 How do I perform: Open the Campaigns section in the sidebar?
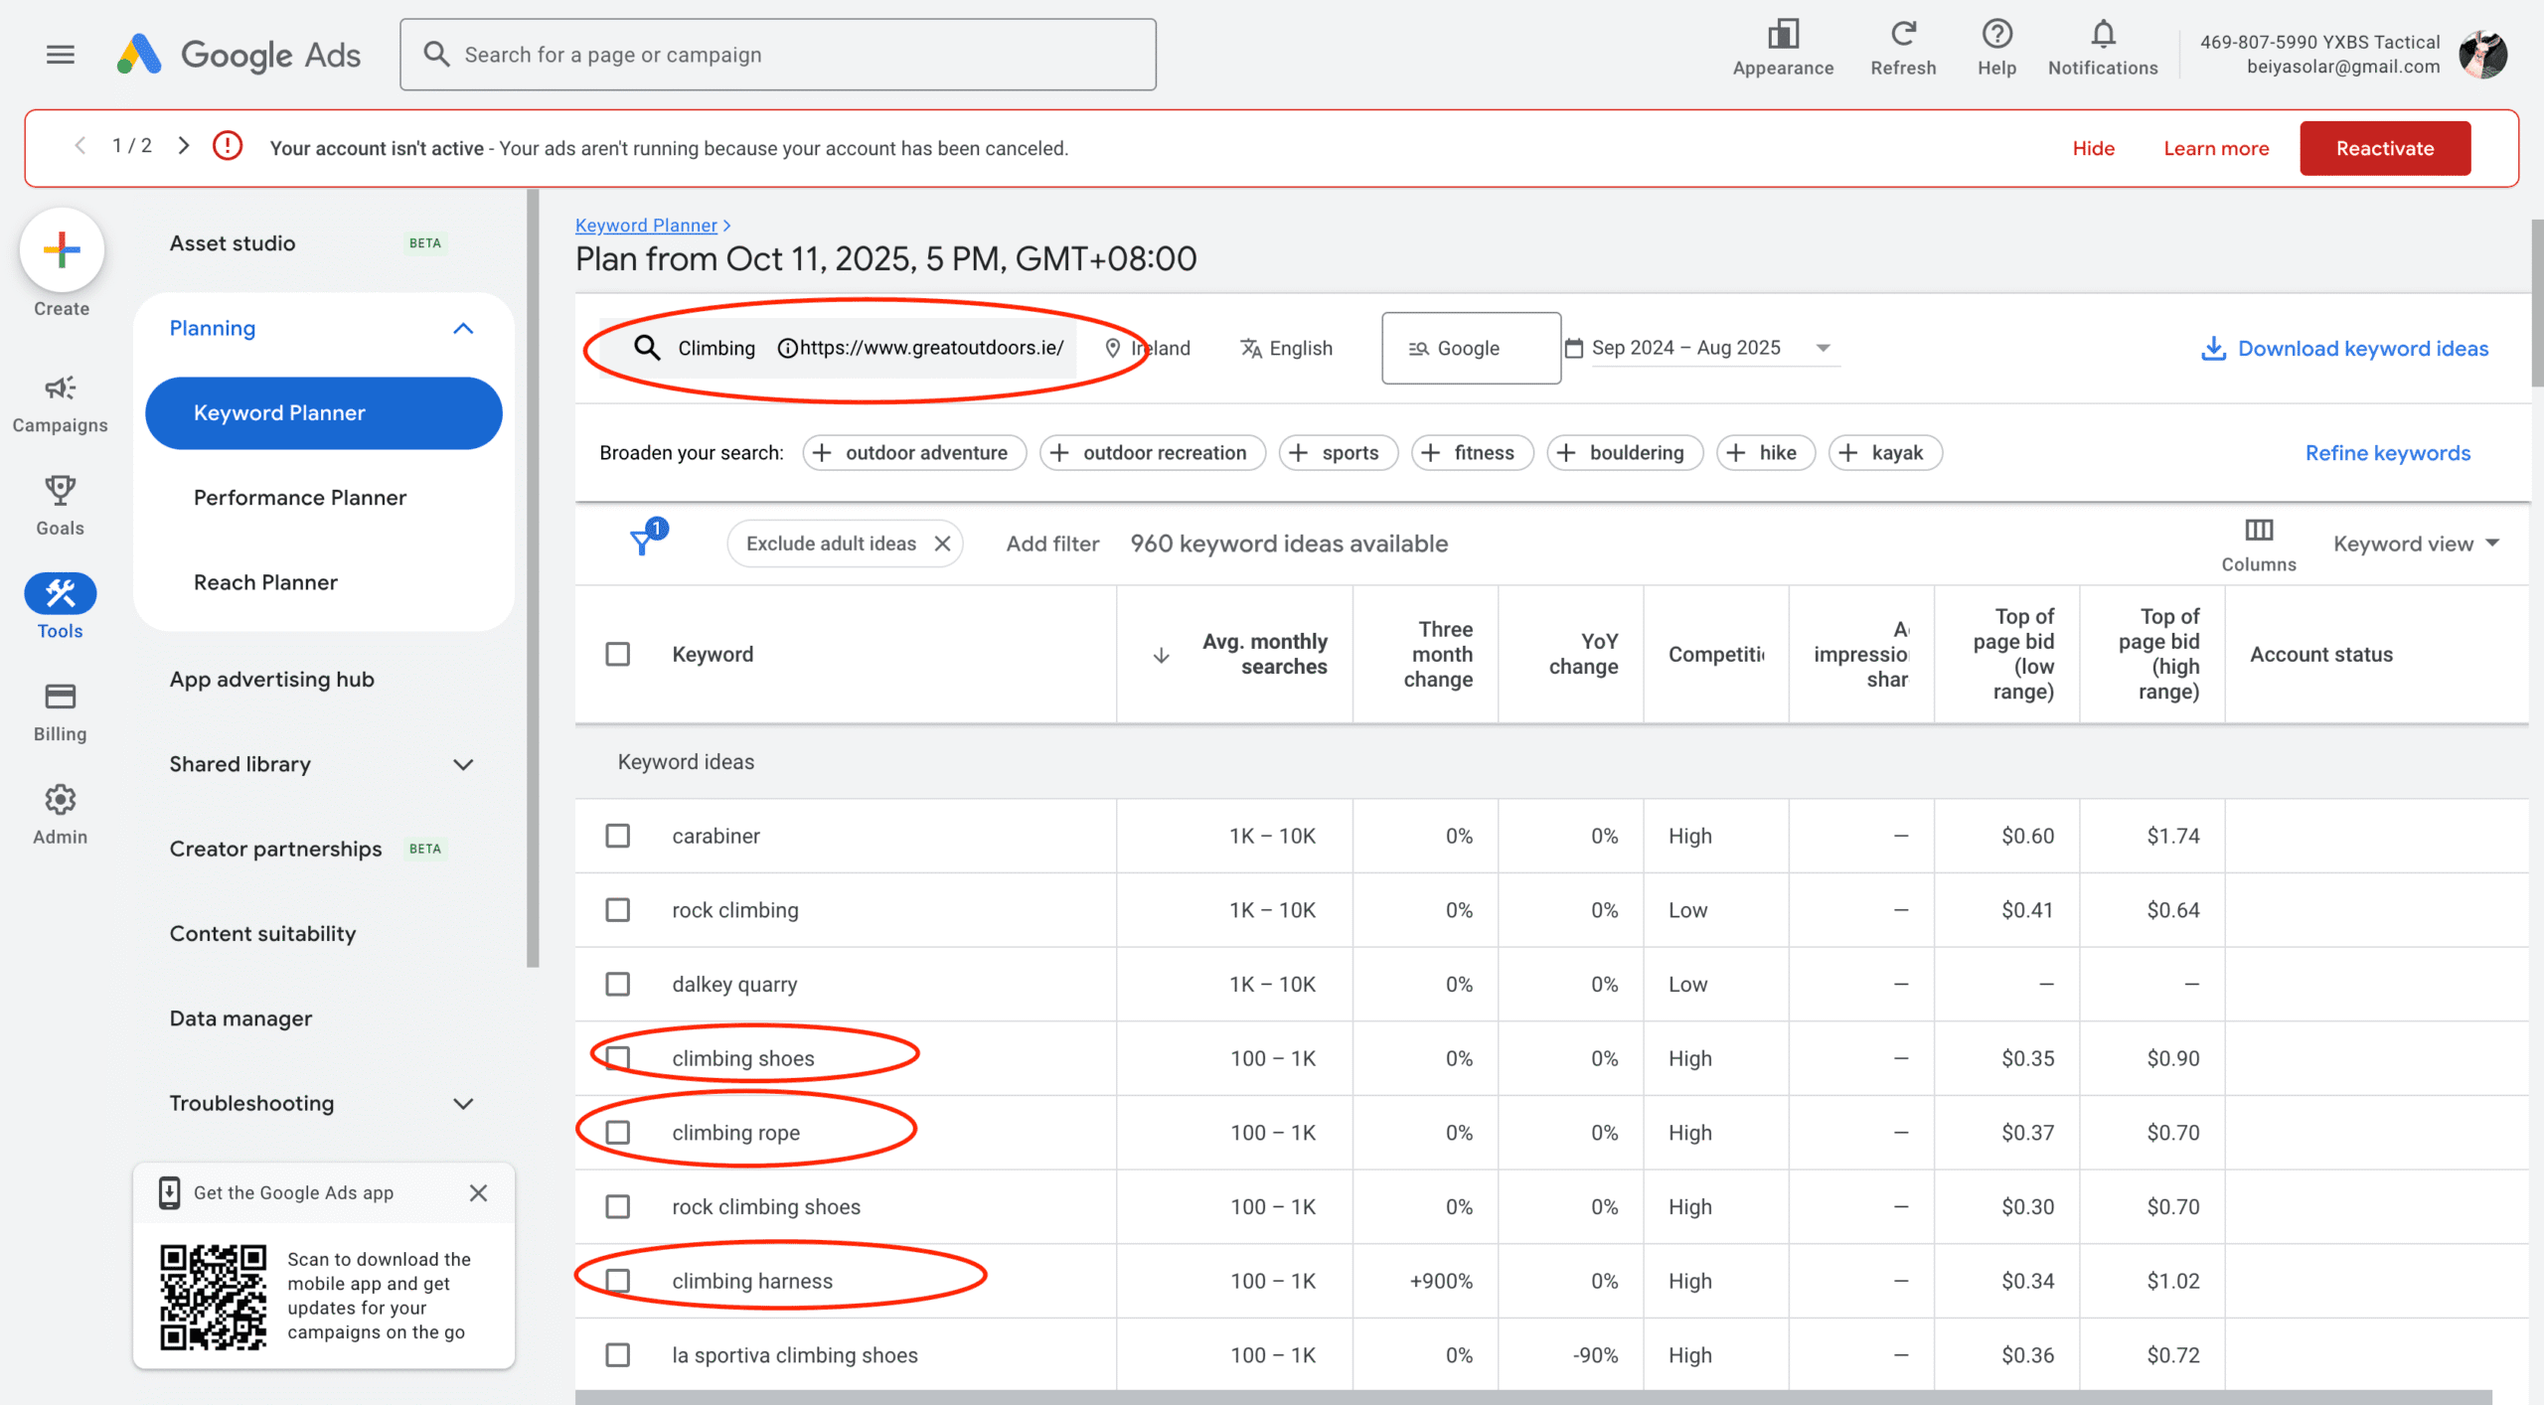tap(60, 402)
